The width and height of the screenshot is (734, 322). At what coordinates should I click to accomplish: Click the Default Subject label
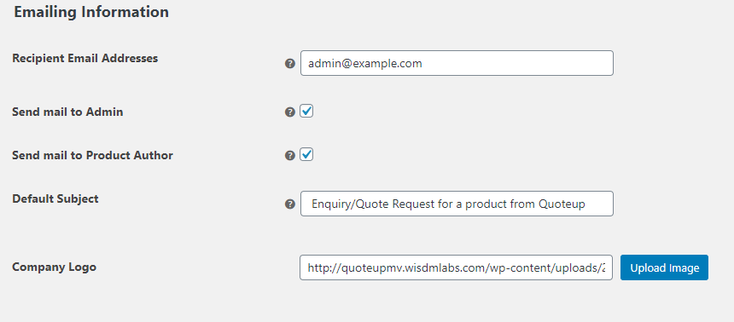click(x=55, y=198)
